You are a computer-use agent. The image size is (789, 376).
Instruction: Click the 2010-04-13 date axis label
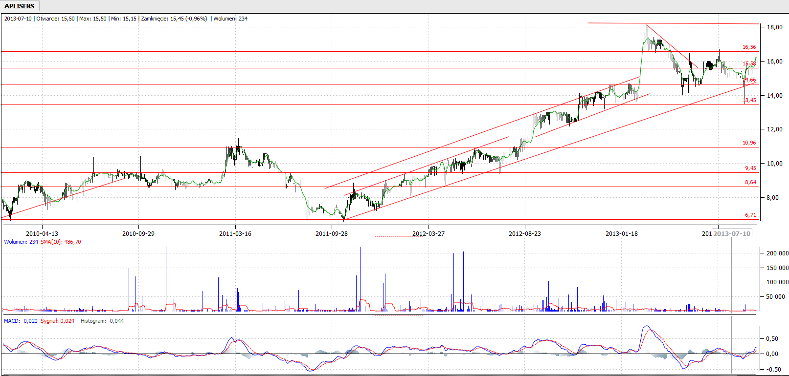(x=42, y=234)
